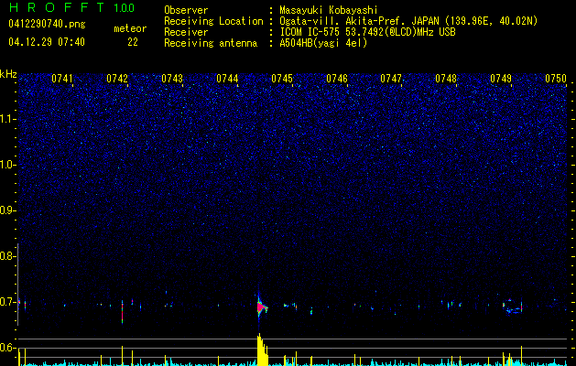Image resolution: width=576 pixels, height=366 pixels.
Task: Click the 0.7 kHz axis label
Action: pos(7,302)
